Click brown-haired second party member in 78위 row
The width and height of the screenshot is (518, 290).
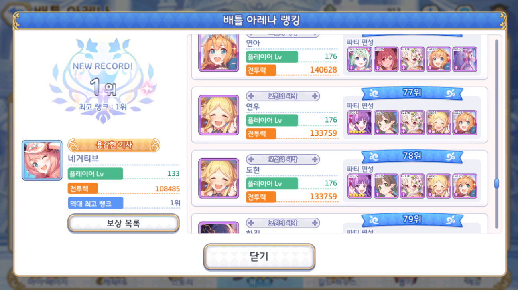click(x=386, y=186)
